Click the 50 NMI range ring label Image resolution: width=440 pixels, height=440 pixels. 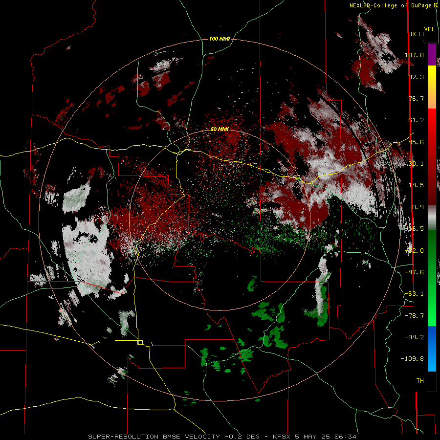(x=220, y=129)
